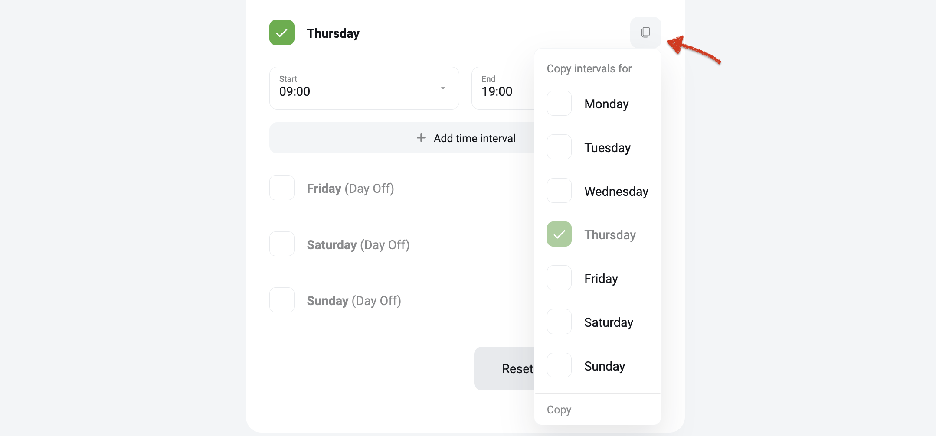Uncheck the green Thursday day checkbox

coord(282,33)
